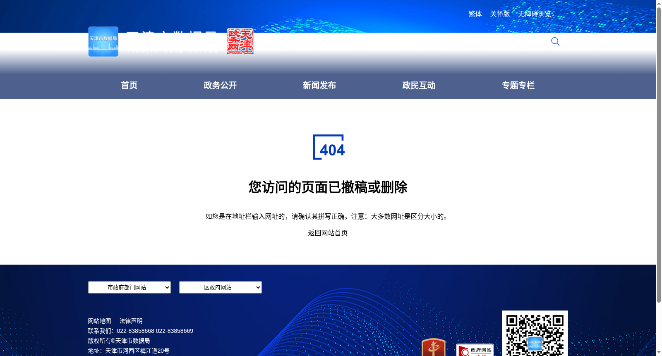Image resolution: width=662 pixels, height=356 pixels.
Task: Open the 市政府部门网站 dropdown
Action: pos(130,287)
